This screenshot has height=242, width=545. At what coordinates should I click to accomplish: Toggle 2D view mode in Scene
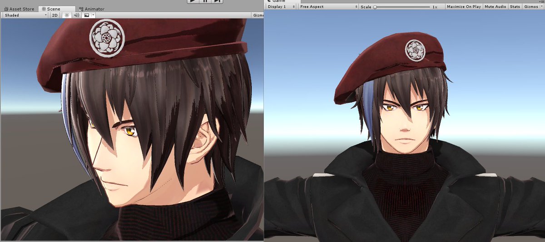tap(55, 15)
